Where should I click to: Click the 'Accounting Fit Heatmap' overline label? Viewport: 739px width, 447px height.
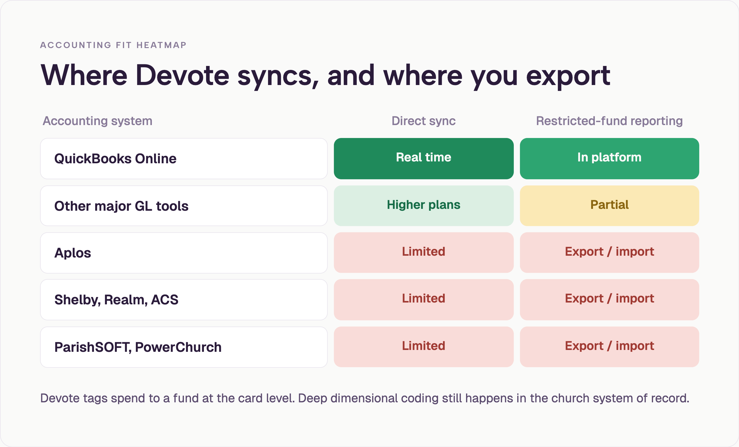click(113, 45)
